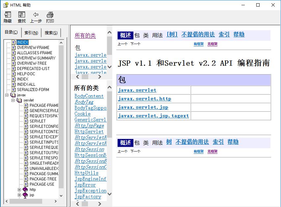Open the JspFactory class link
Image resolution: width=281 pixels, height=207 pixels.
coord(88,196)
